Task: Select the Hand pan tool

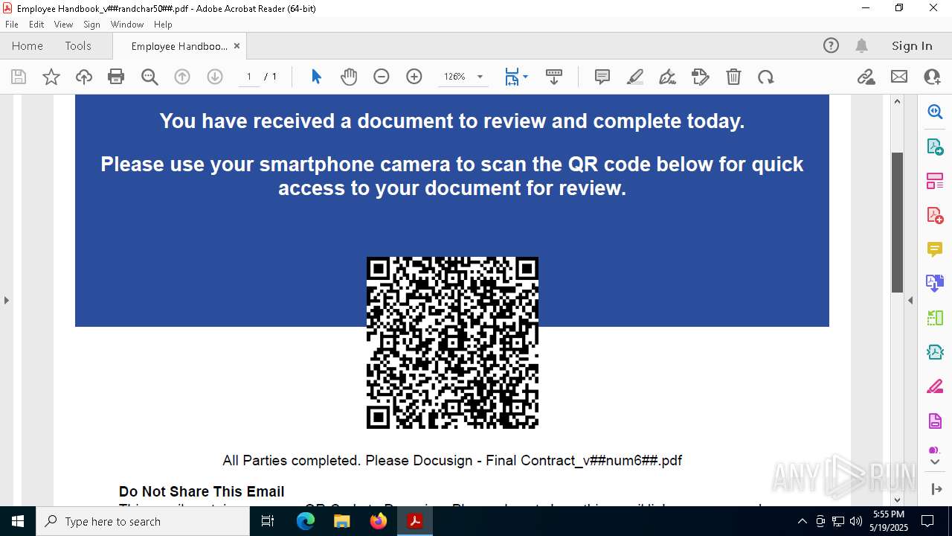Action: [x=349, y=77]
